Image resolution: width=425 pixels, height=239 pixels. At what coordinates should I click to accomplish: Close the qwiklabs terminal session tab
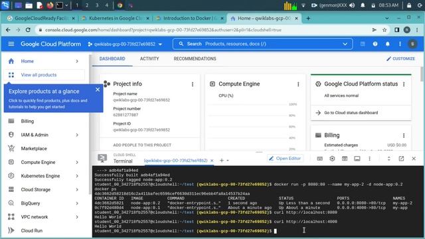click(x=212, y=161)
